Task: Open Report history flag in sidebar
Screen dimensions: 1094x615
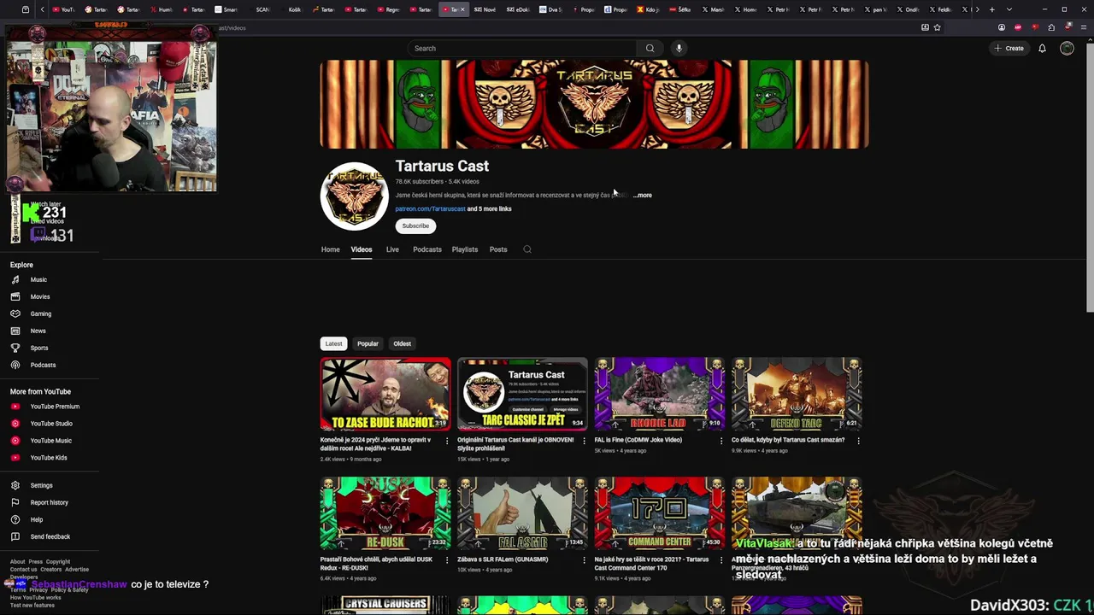Action: (49, 502)
